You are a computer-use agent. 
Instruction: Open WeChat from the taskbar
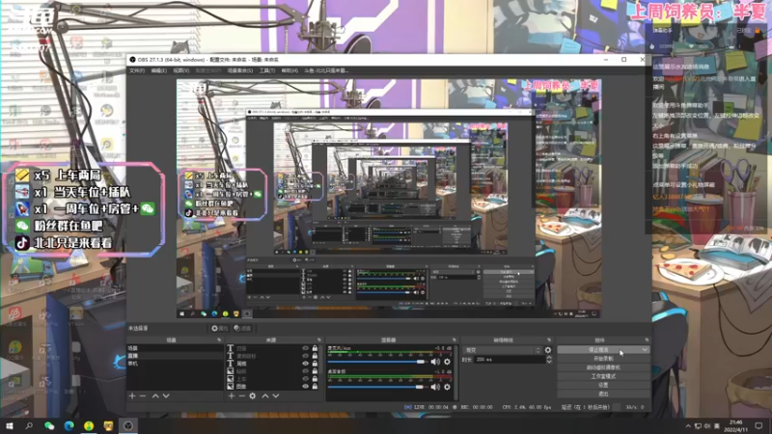(x=49, y=425)
